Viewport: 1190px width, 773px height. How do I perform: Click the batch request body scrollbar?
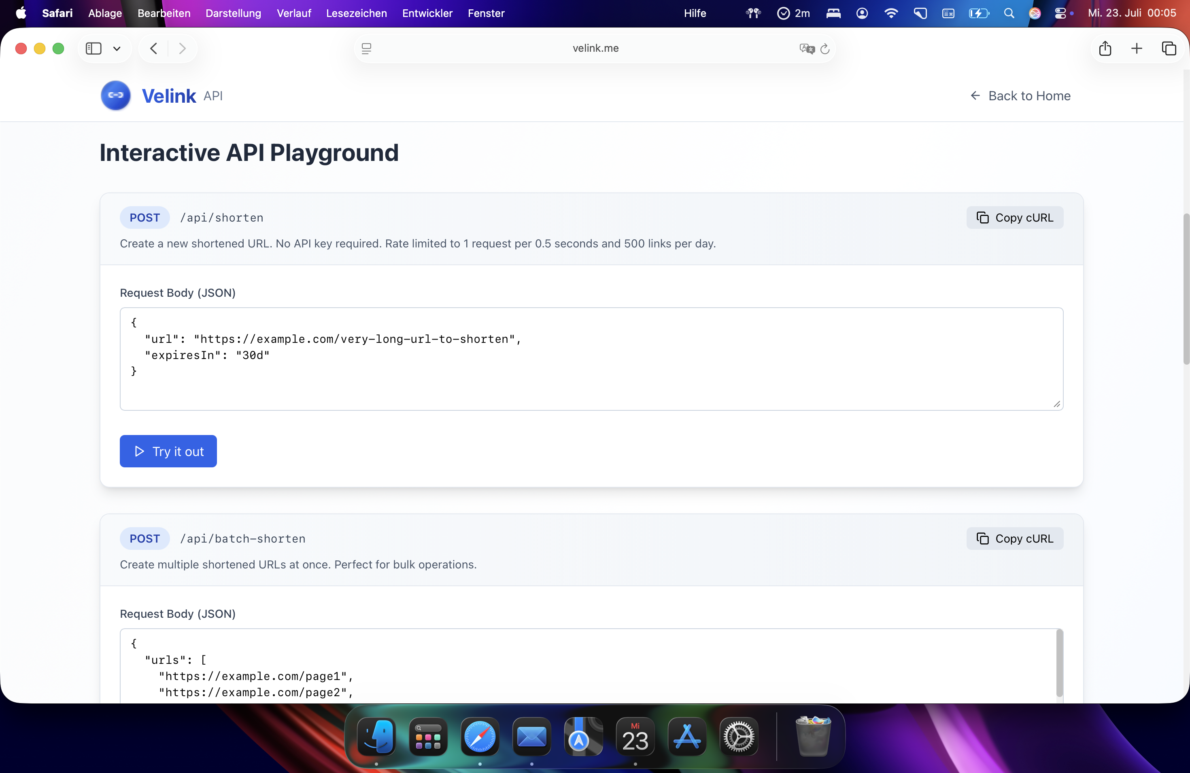coord(1059,662)
